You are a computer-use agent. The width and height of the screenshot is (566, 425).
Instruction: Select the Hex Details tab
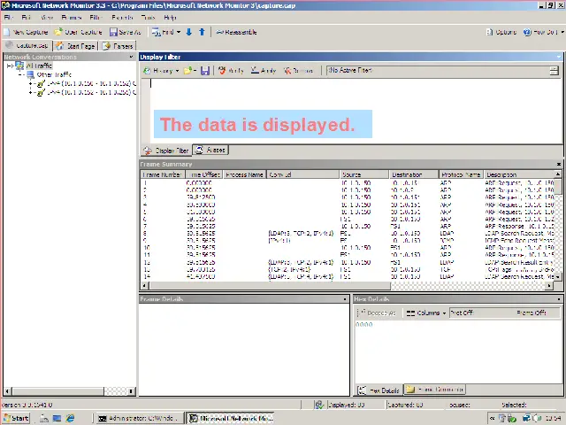pos(379,390)
